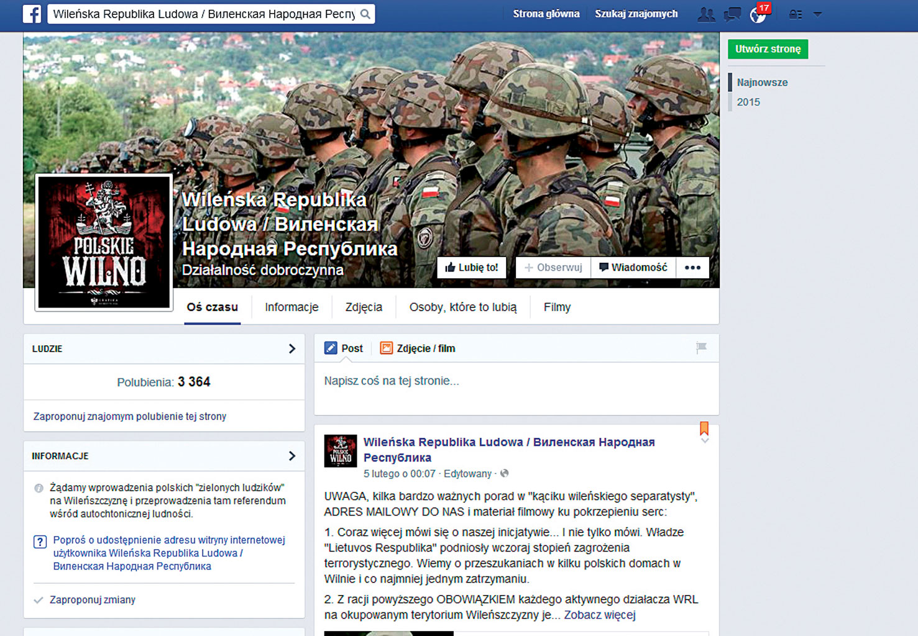Toggle Obserwuj to follow the page

coord(553,268)
